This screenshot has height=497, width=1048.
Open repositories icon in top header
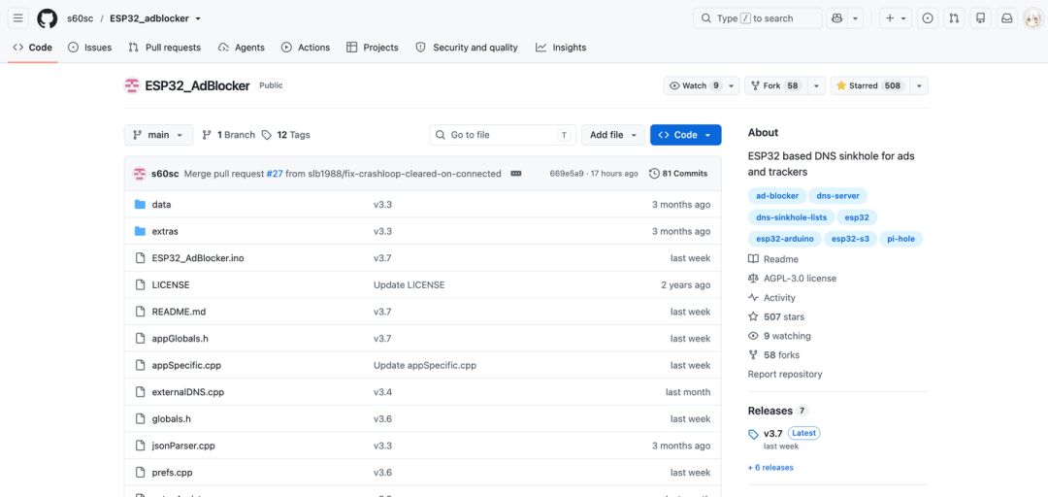click(980, 18)
